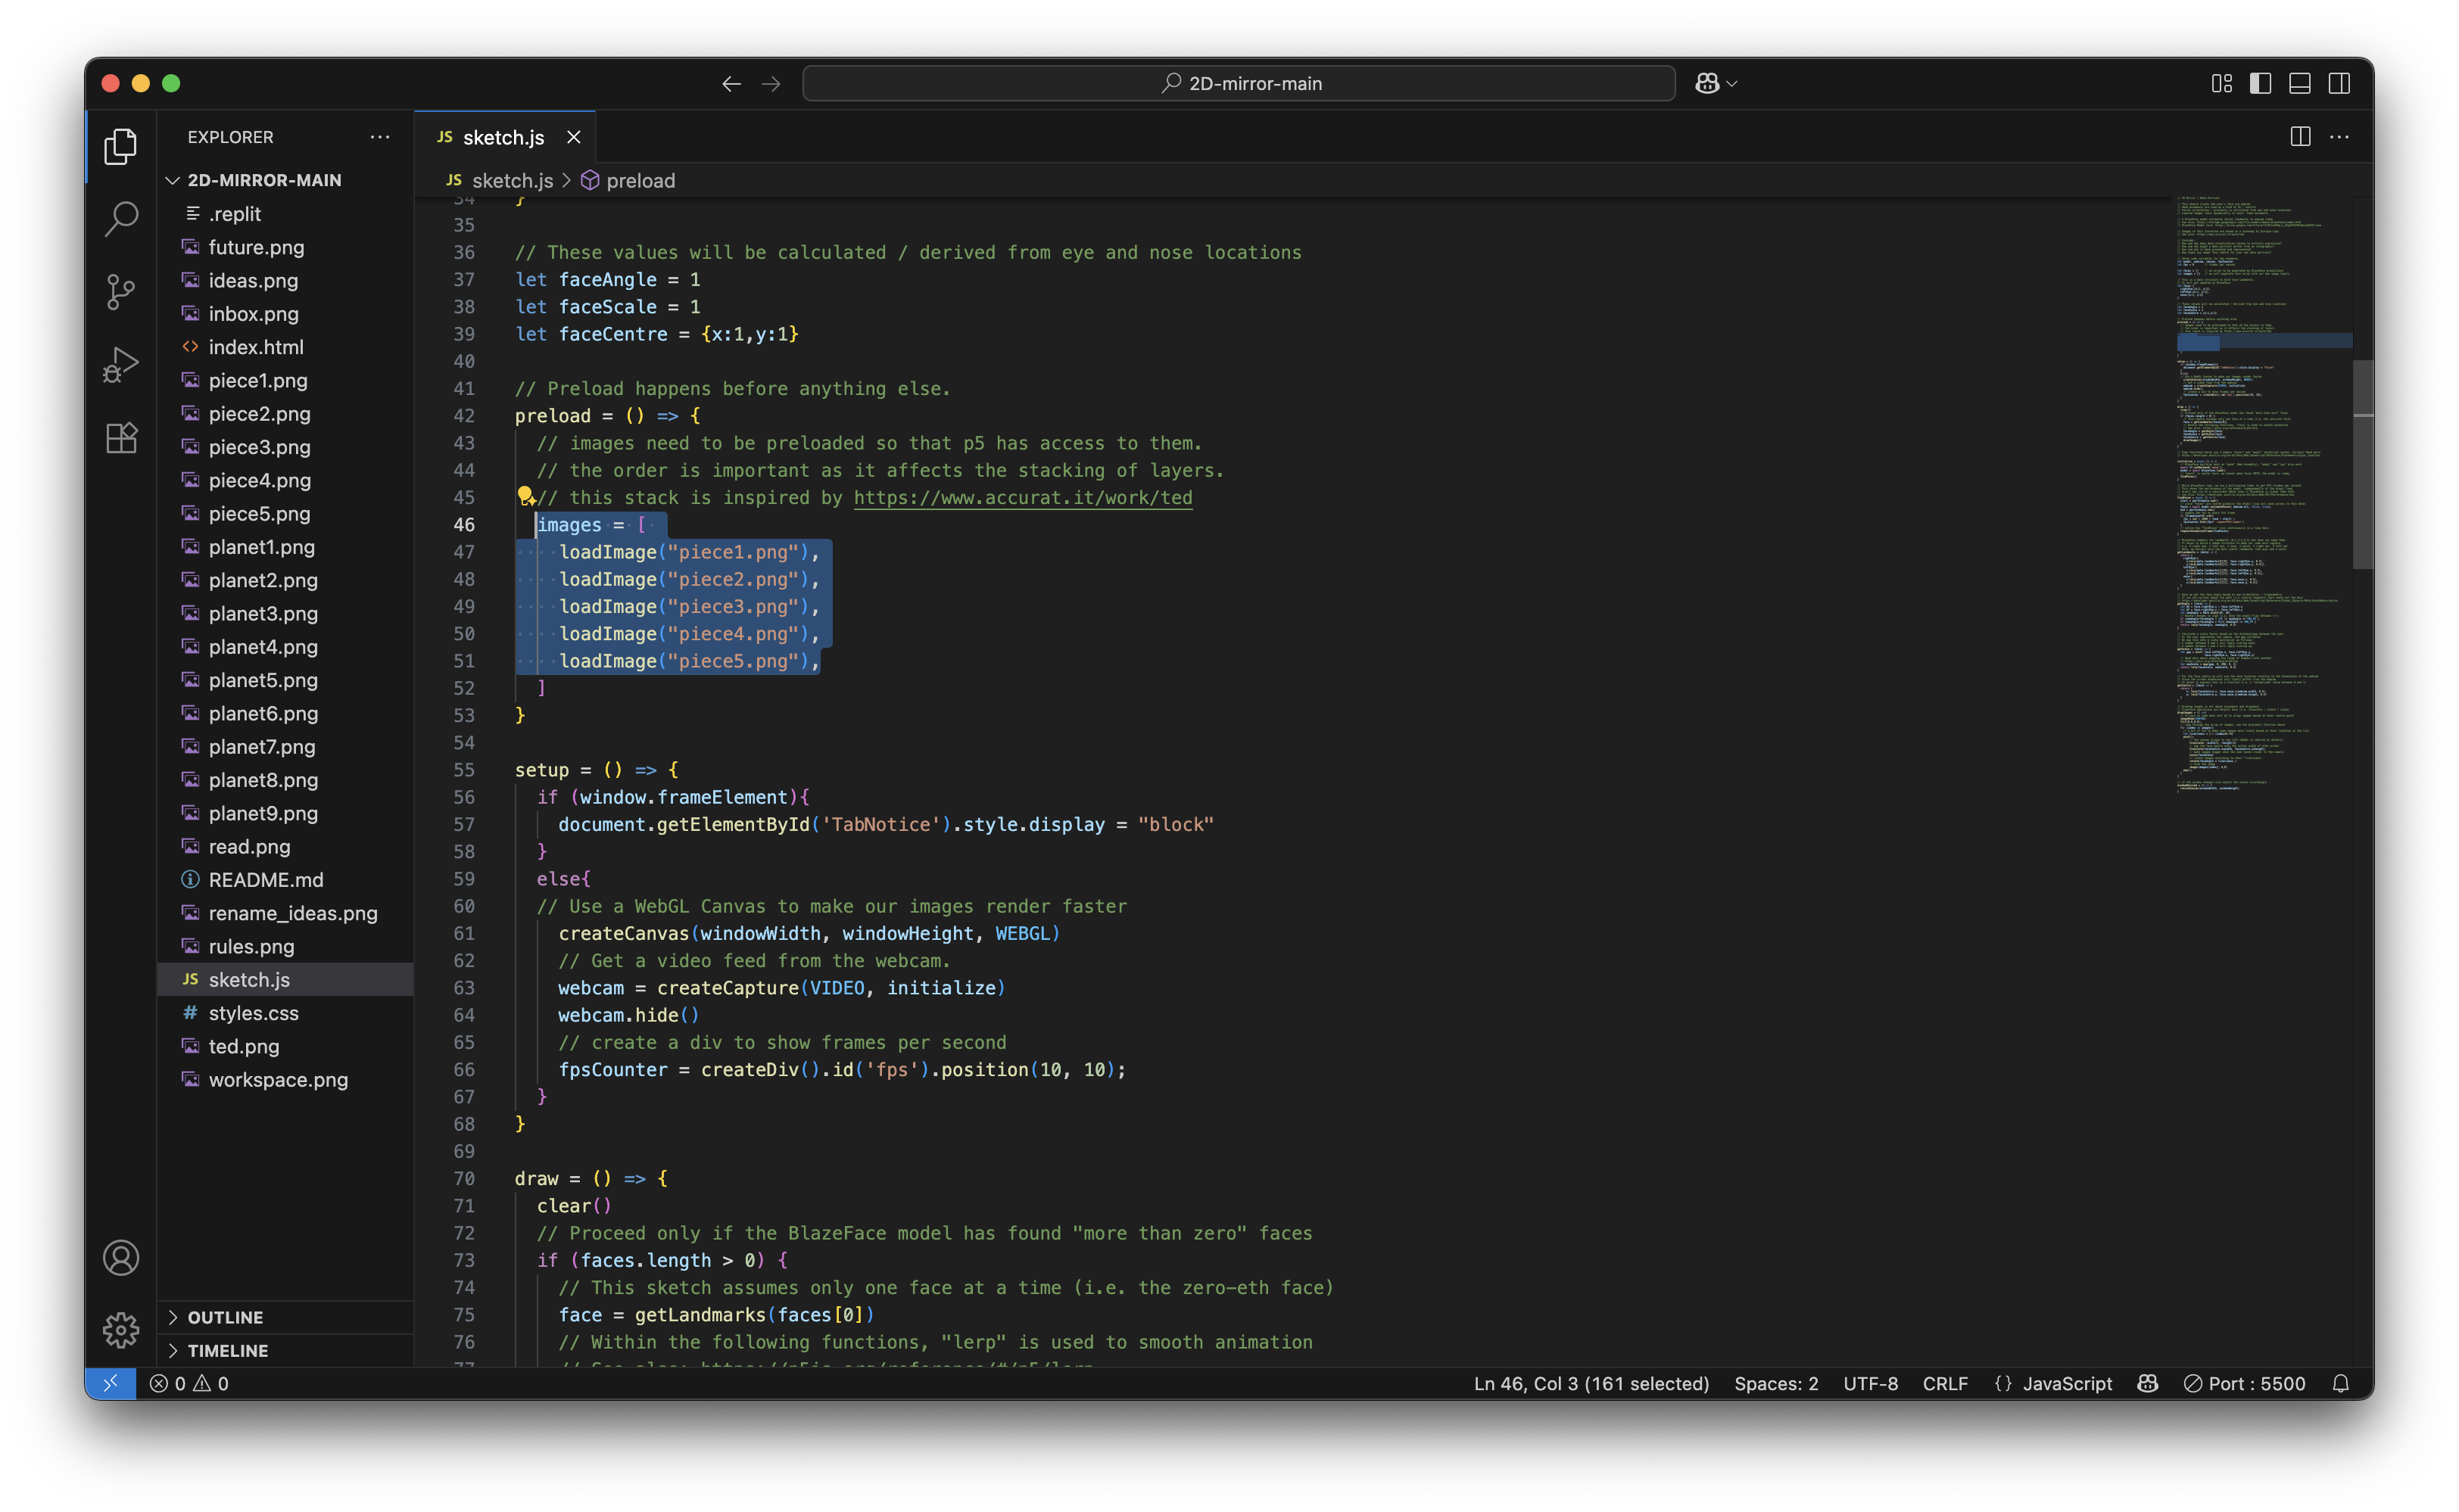Open the Accounts icon above settings
The height and width of the screenshot is (1512, 2459).
(120, 1257)
